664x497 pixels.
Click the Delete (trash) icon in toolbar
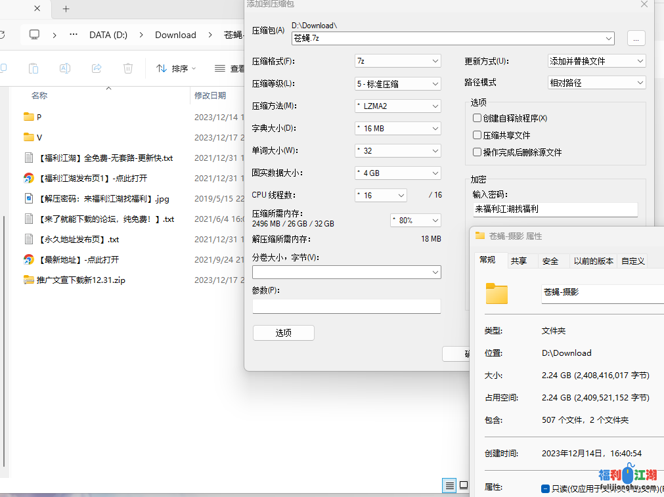(127, 68)
